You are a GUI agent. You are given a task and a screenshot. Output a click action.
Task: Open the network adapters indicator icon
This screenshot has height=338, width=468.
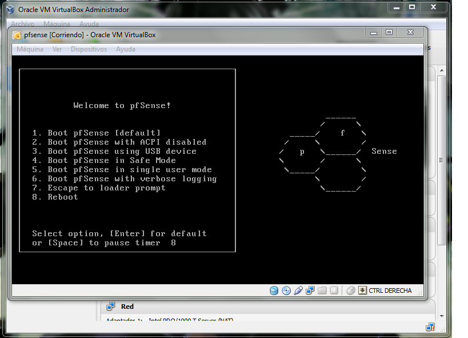click(x=310, y=291)
